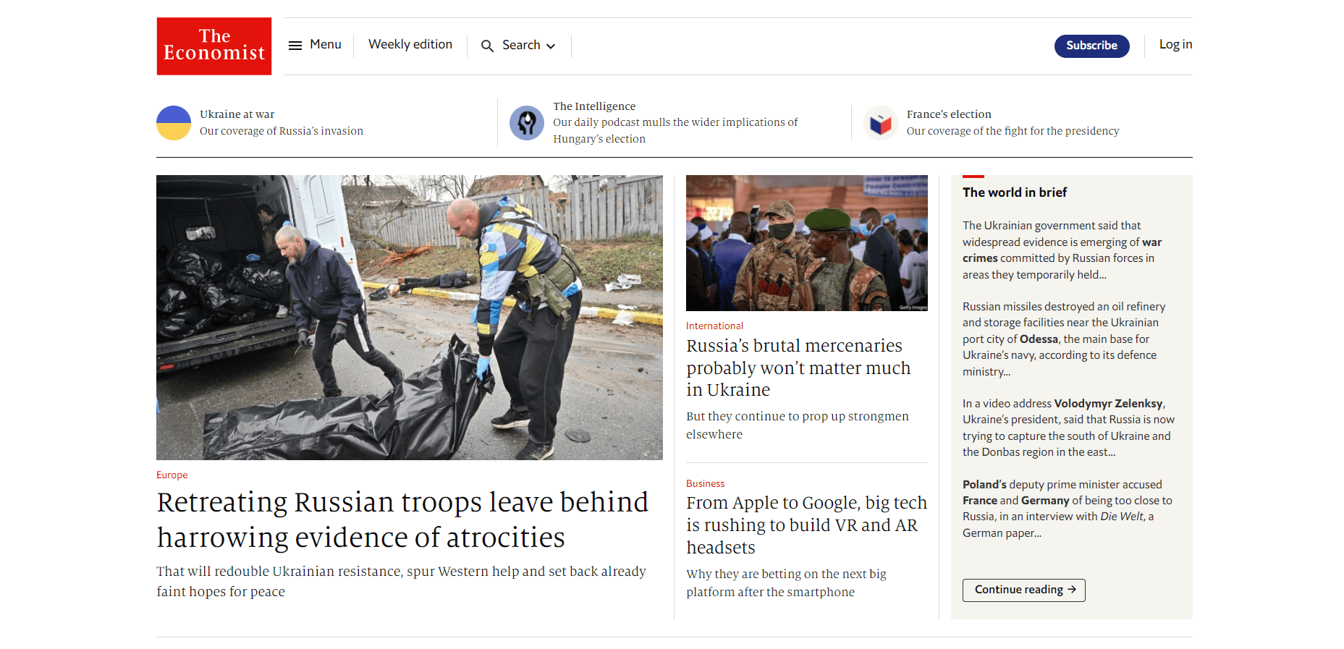Open main photo of Retreating Russian troops story
Image resolution: width=1344 pixels, height=649 pixels.
coord(410,318)
